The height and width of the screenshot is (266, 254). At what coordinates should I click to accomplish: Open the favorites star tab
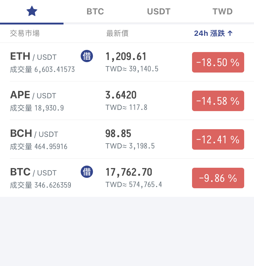[32, 11]
